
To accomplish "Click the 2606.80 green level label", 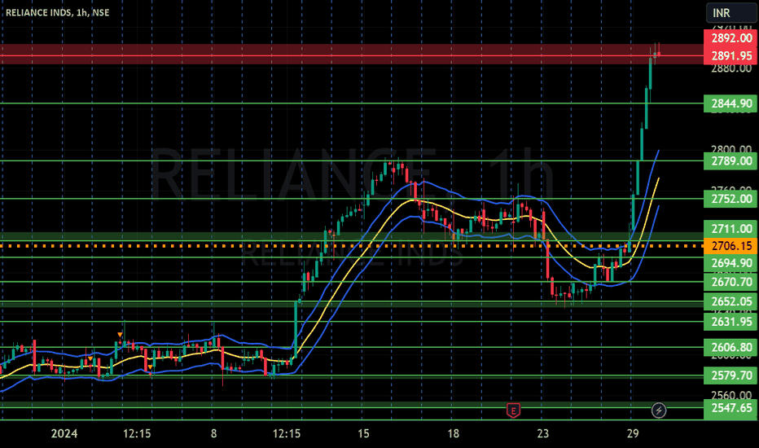I will [730, 347].
